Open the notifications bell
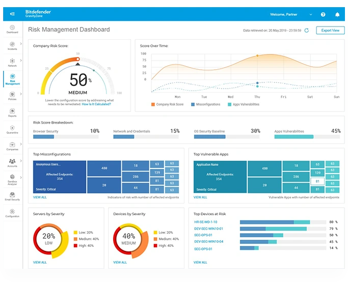 coord(337,14)
